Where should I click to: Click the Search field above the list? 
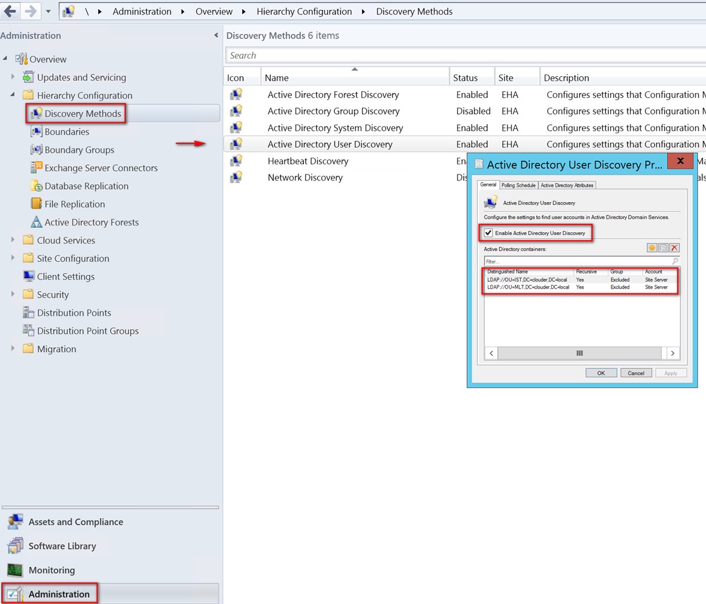tap(466, 55)
